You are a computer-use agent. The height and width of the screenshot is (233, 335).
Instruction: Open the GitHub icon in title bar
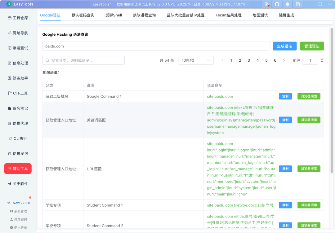pyautogui.click(x=277, y=4)
